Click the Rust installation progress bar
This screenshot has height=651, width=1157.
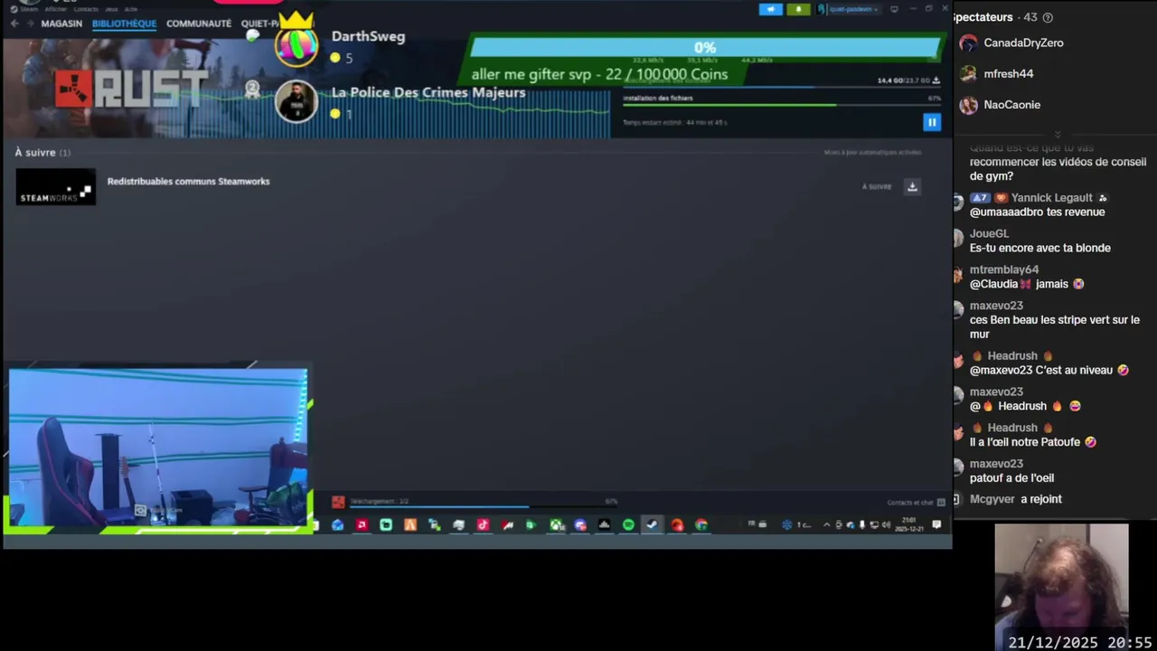point(782,106)
